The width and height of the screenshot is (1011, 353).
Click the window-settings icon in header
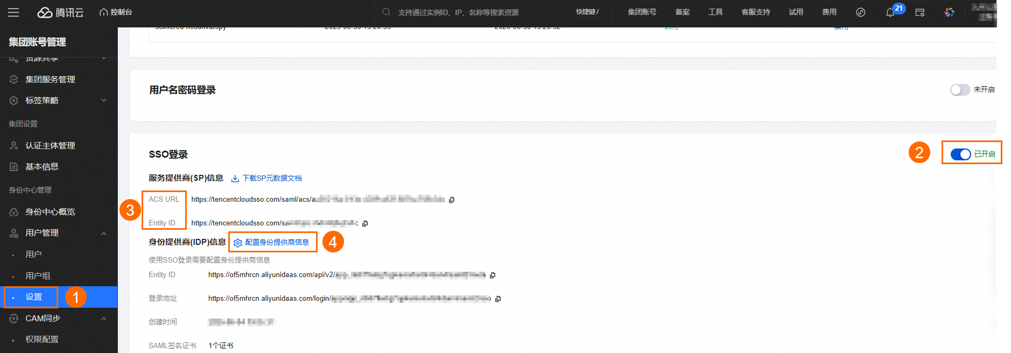[x=920, y=12]
